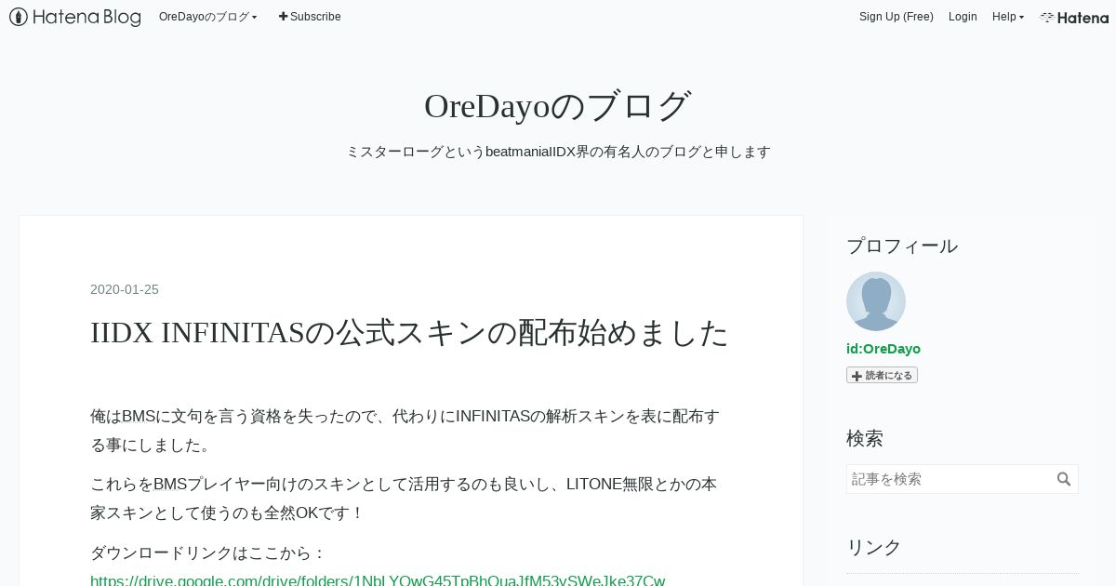The image size is (1116, 586).
Task: Select the 検索 sidebar heading
Action: (865, 438)
